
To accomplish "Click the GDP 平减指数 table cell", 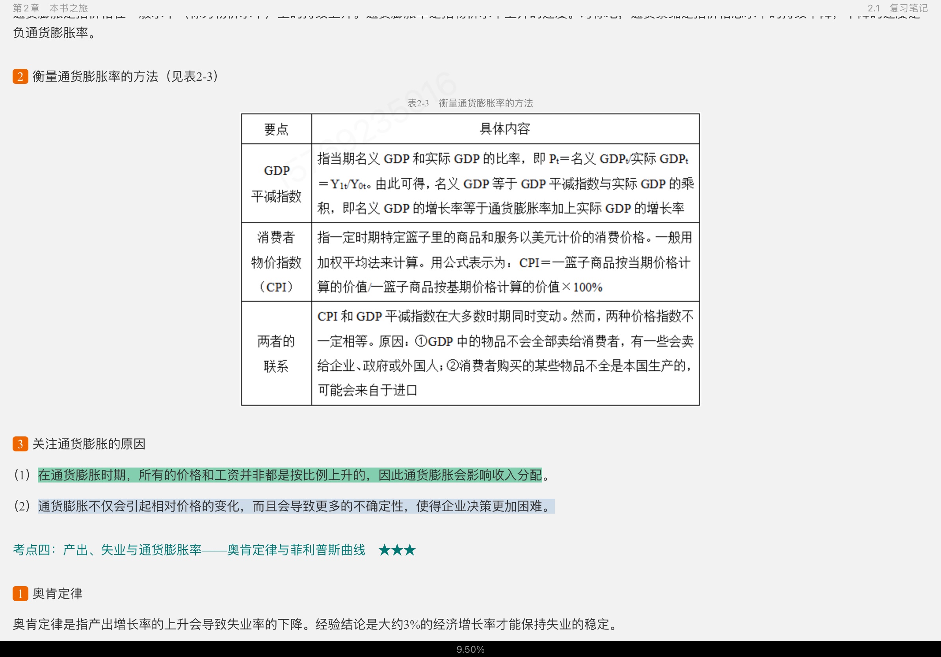I will 276,184.
